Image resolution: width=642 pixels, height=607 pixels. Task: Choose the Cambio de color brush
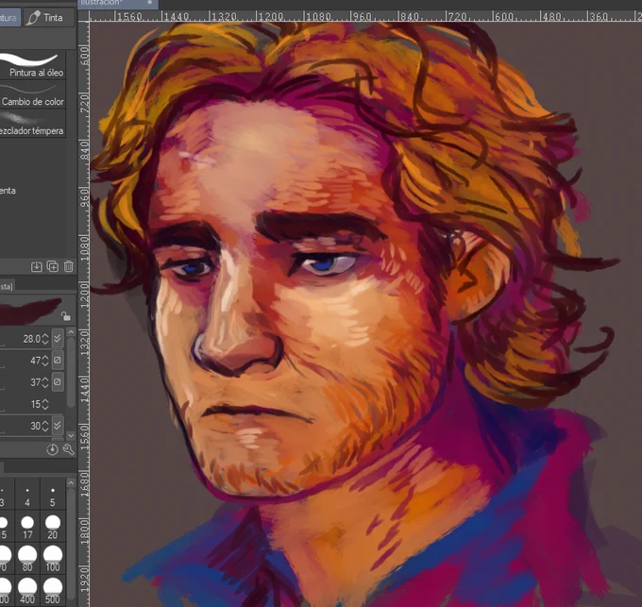coord(33,94)
